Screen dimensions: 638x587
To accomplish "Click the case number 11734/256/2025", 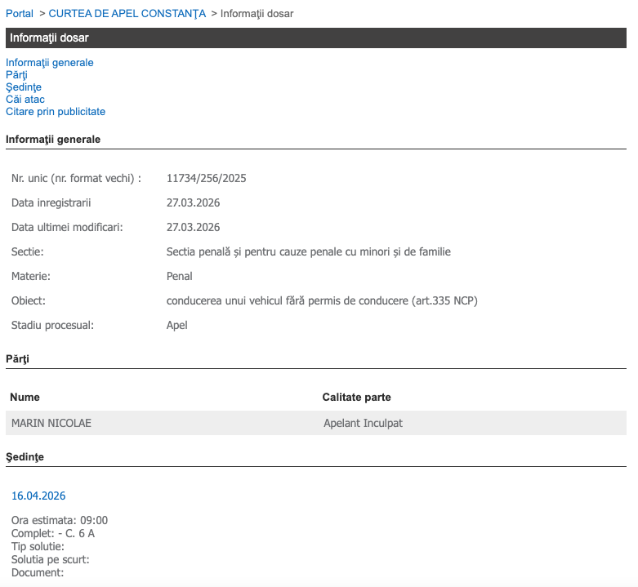I will pos(206,178).
